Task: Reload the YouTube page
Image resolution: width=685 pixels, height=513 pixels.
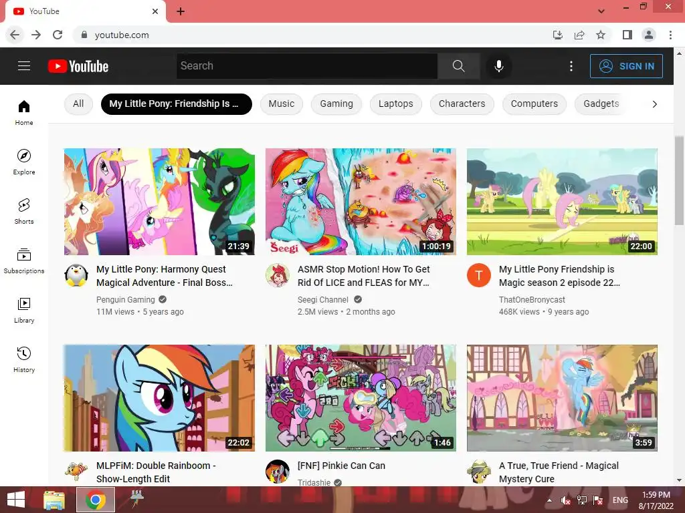Action: (58, 35)
